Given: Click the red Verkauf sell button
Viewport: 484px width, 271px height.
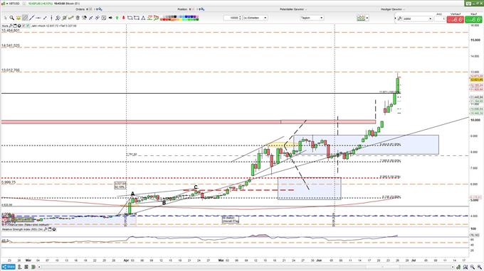Looking at the screenshot, I should point(456,19).
